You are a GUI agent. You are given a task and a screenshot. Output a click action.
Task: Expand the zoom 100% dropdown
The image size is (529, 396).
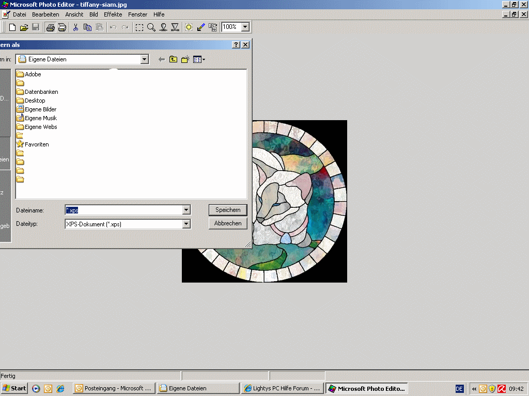click(x=245, y=27)
